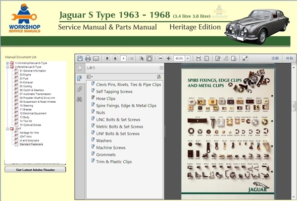Open bookmark Machine Screws
This screenshot has width=297, height=201.
(111, 148)
